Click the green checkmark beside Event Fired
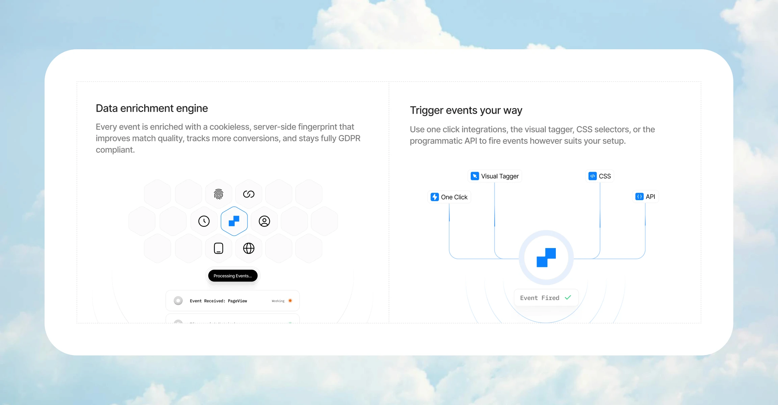The height and width of the screenshot is (405, 778). coord(568,297)
